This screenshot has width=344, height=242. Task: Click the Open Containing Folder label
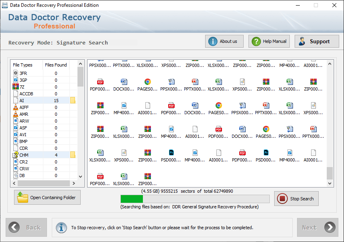pos(53,198)
